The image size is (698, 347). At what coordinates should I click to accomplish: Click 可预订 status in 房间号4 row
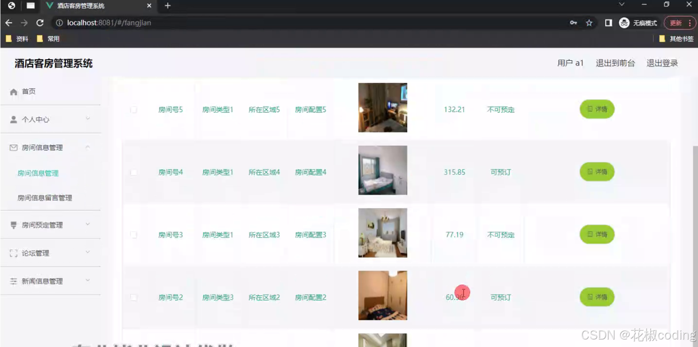[501, 172]
